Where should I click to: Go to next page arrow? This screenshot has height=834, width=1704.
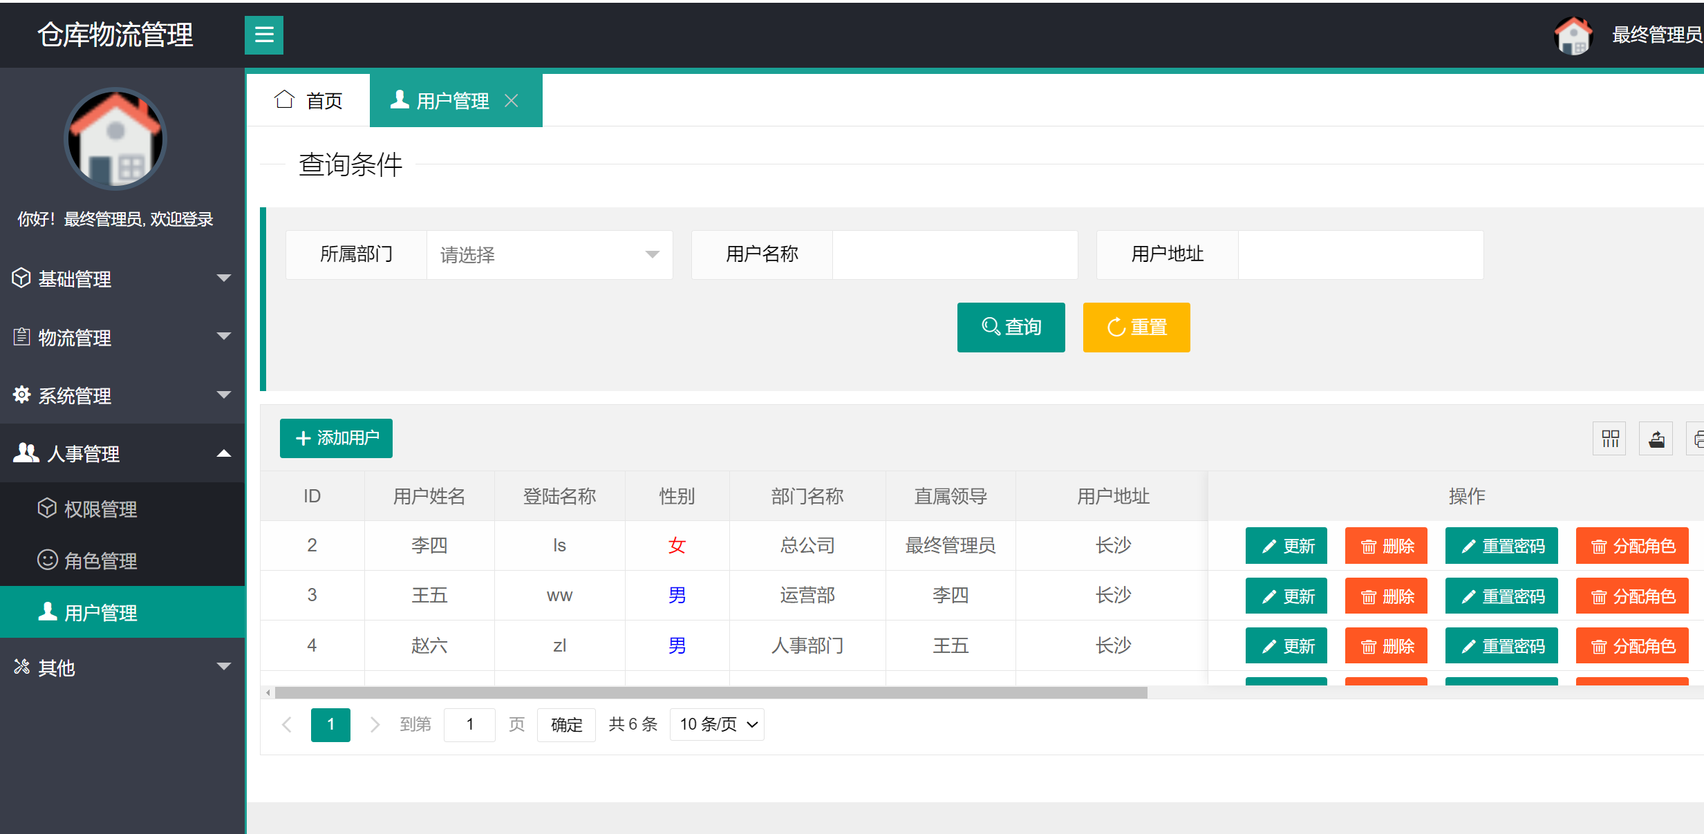click(x=375, y=724)
